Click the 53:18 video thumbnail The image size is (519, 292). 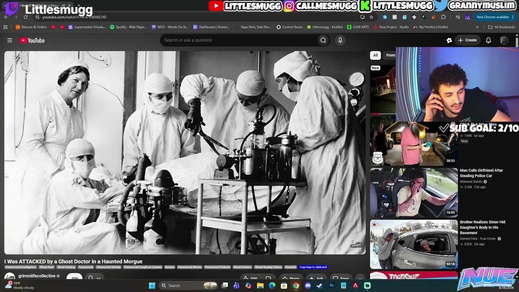(414, 244)
